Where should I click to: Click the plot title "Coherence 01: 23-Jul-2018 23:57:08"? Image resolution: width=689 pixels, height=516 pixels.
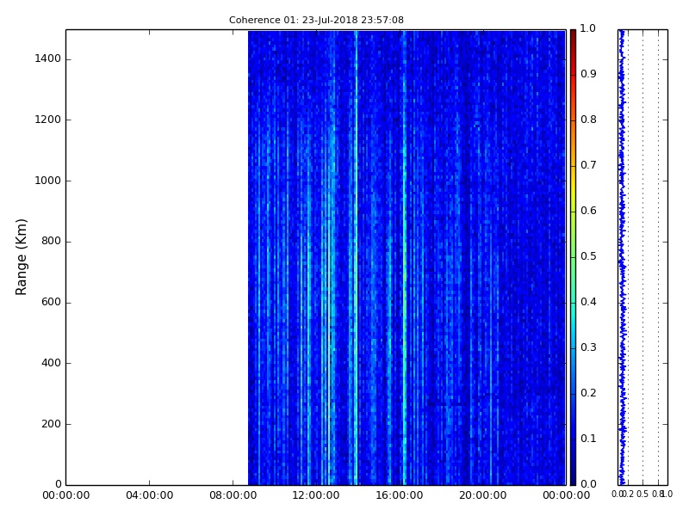[x=316, y=20]
